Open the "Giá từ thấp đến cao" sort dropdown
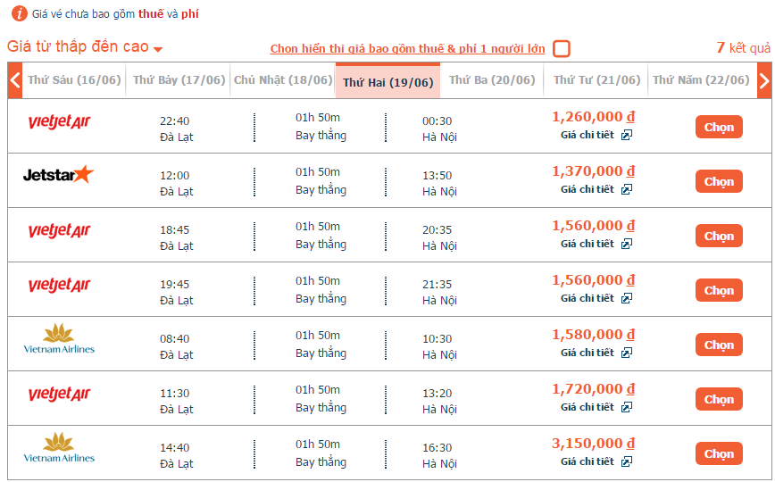 tap(85, 47)
